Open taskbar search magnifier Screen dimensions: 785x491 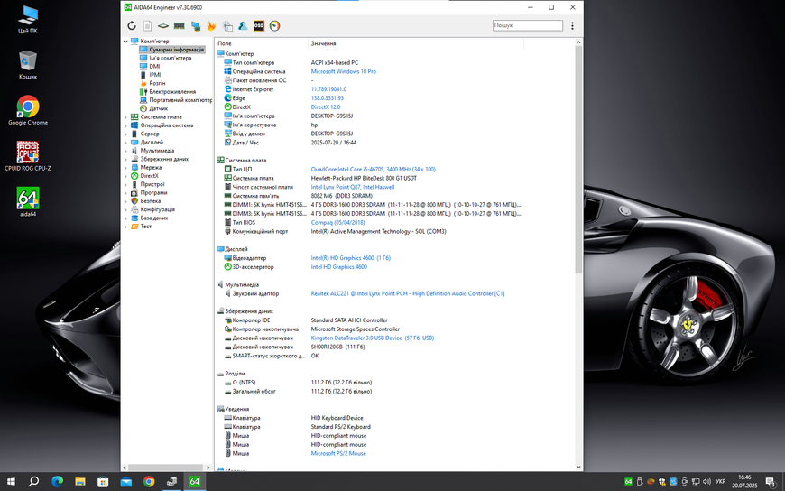(33, 481)
